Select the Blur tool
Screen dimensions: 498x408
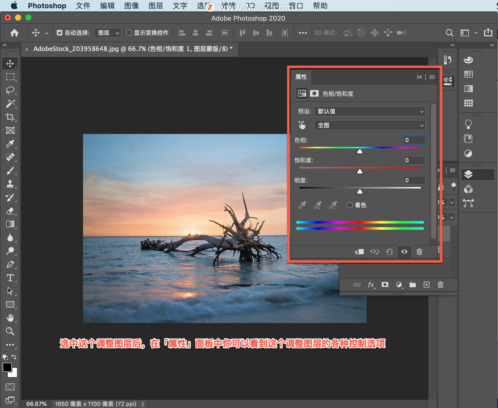10,238
